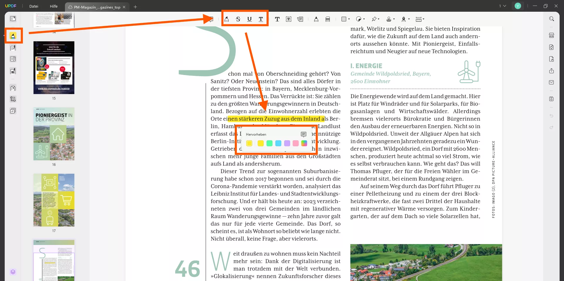
Task: Send the file by email
Action: click(x=552, y=83)
